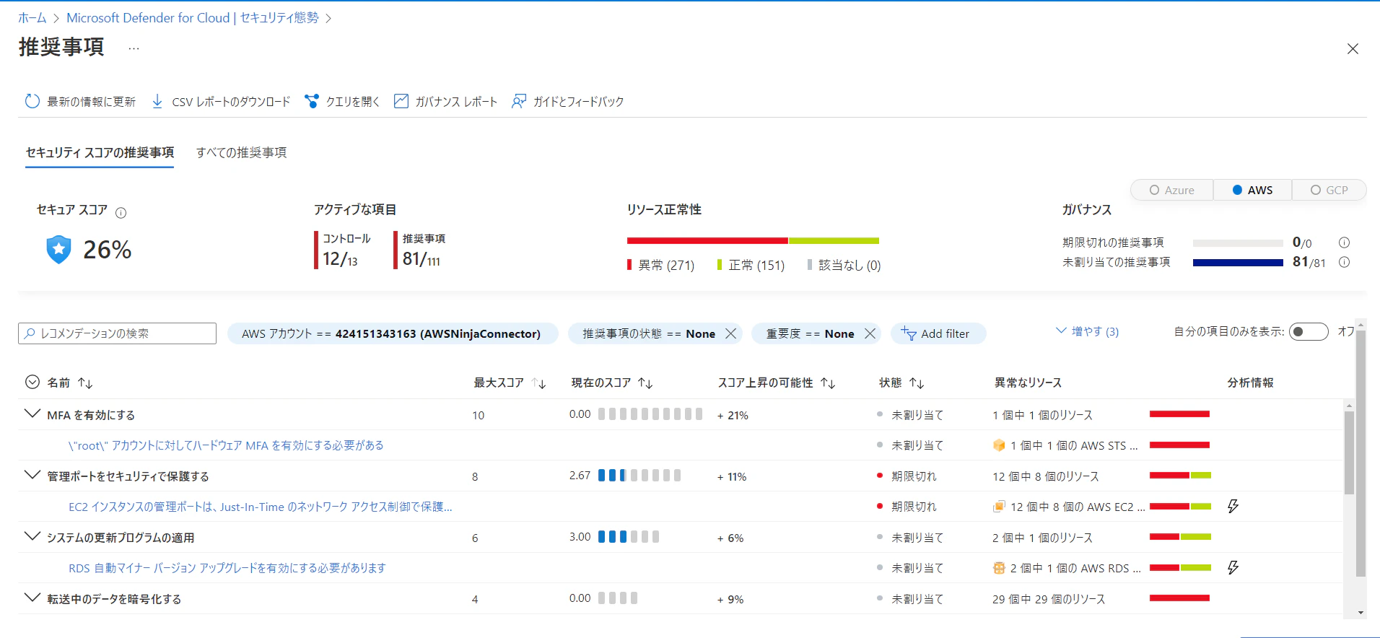Sort by status column arrows

tap(917, 383)
